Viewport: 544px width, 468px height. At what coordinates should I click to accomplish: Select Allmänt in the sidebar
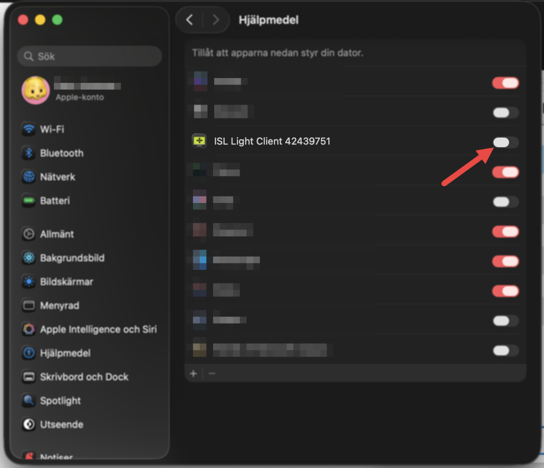click(57, 234)
